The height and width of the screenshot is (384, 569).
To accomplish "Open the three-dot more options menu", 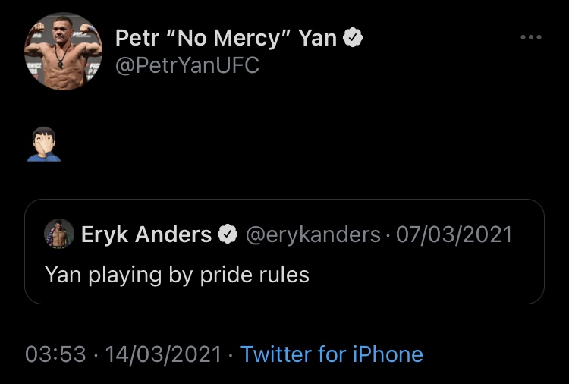I will [x=531, y=37].
